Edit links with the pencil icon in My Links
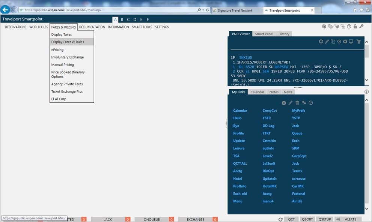The height and width of the screenshot is (222, 372). (291, 103)
